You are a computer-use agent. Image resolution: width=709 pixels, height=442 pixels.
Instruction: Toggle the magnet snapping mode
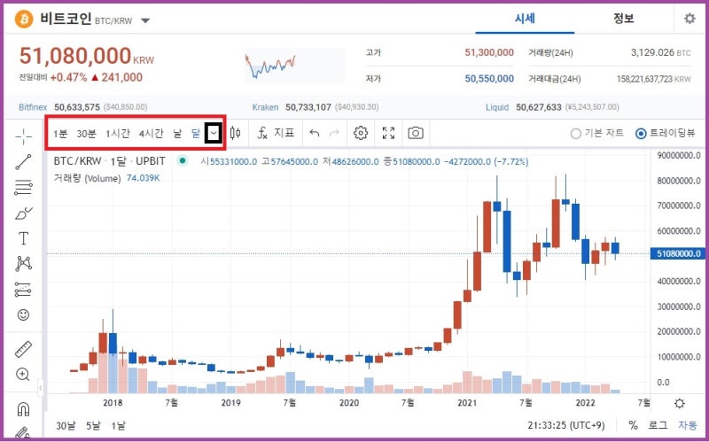23,409
